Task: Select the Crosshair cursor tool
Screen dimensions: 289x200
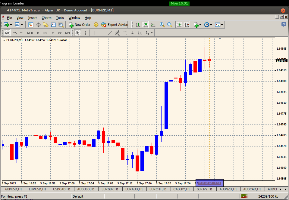Action: 85,33
